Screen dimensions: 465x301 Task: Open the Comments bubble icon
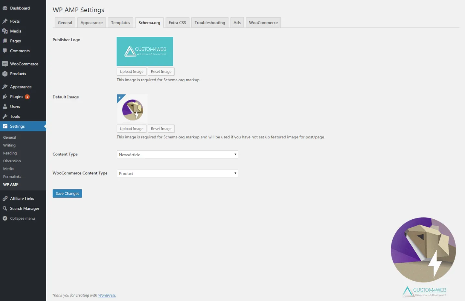coord(5,51)
